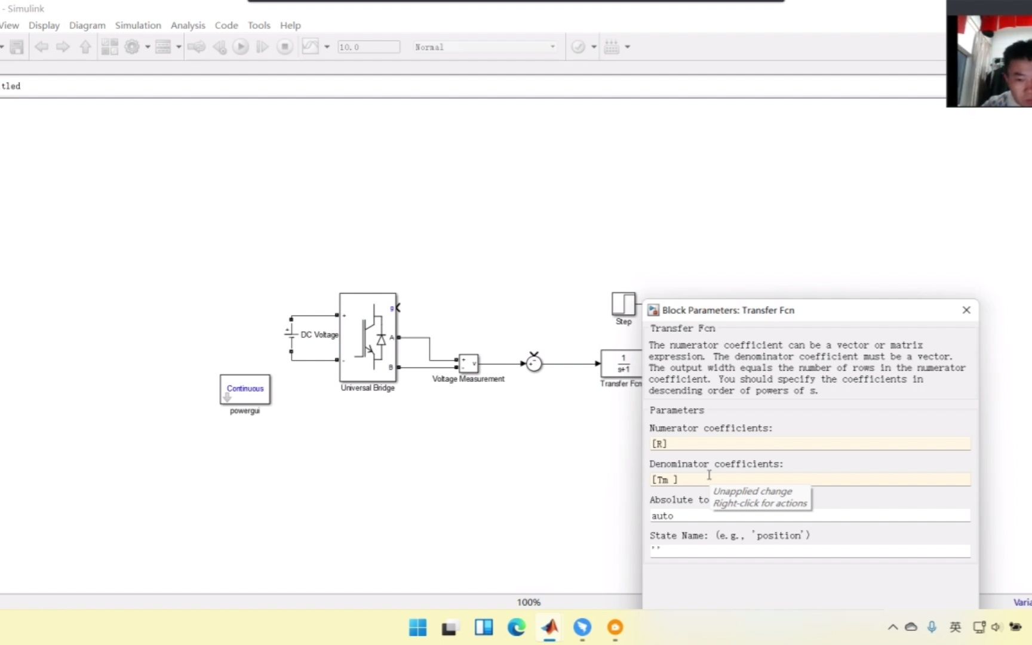Click the Absolute tolerance auto field

[810, 515]
